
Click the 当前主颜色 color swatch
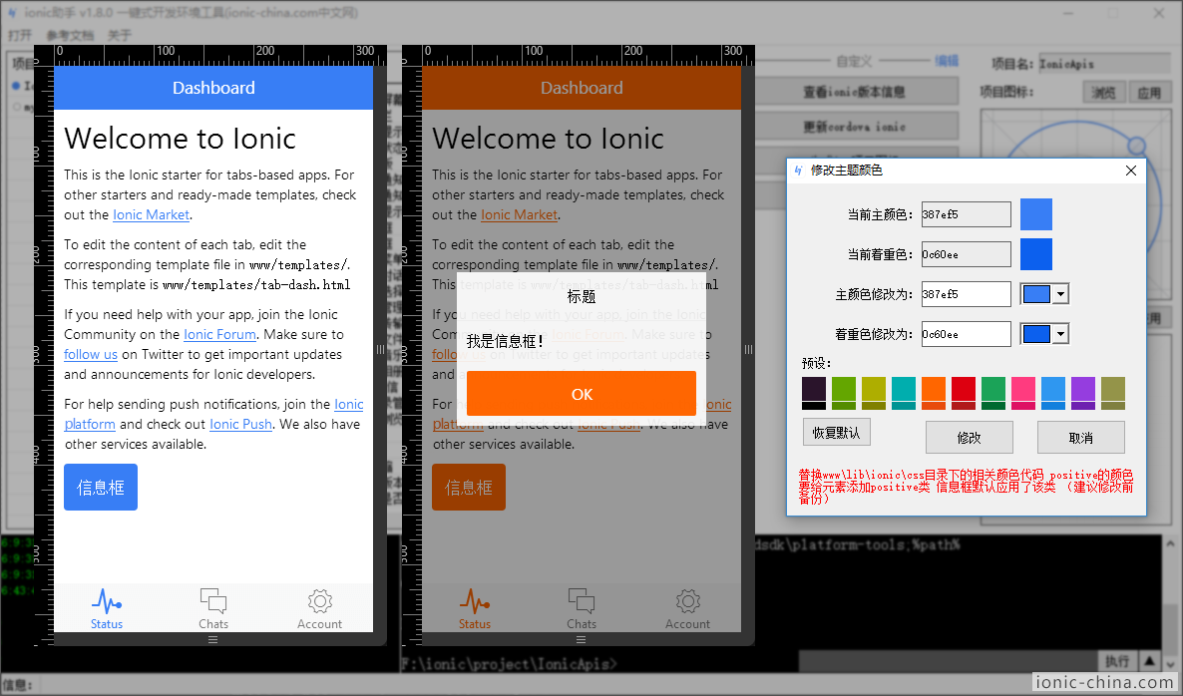[1036, 214]
